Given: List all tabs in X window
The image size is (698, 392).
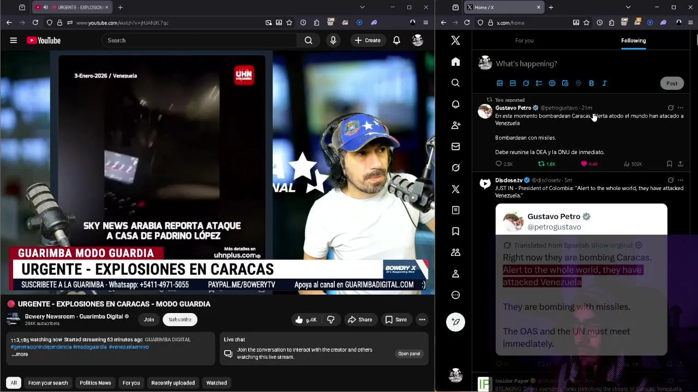Looking at the screenshot, I should (628, 7).
